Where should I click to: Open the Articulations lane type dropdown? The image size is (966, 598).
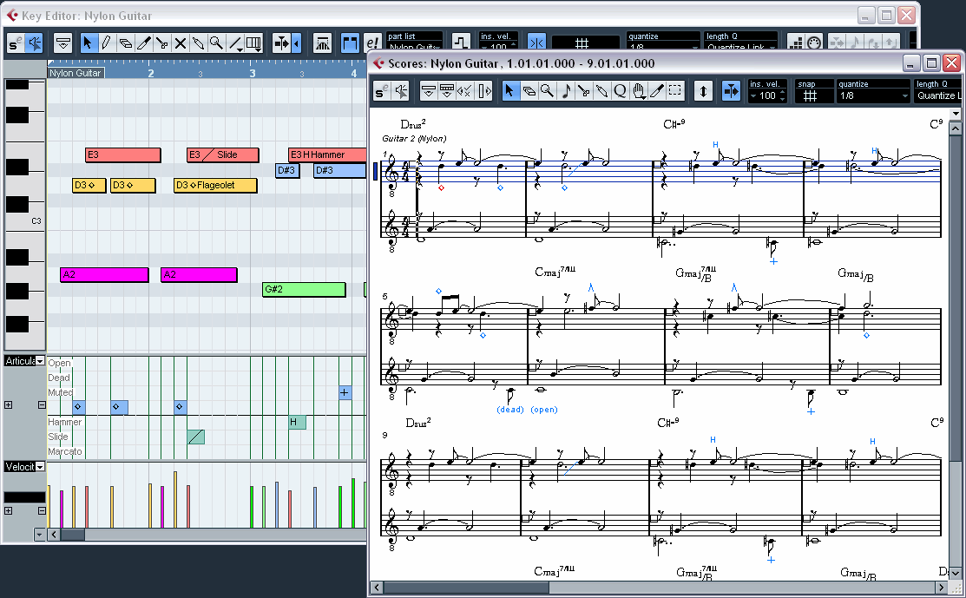pos(40,361)
